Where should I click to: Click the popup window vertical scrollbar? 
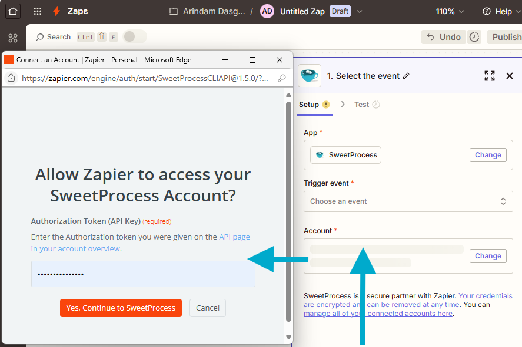tap(288, 211)
